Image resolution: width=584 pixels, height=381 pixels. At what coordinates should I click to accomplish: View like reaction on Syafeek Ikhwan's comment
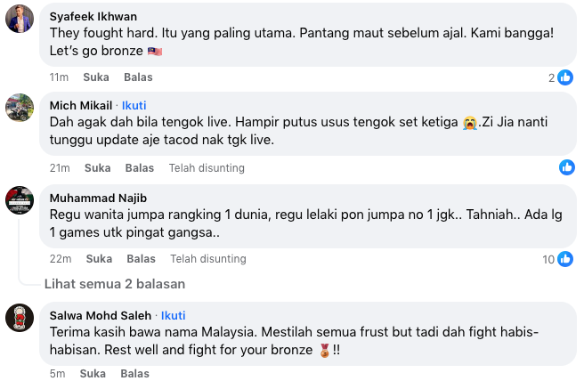pos(565,77)
